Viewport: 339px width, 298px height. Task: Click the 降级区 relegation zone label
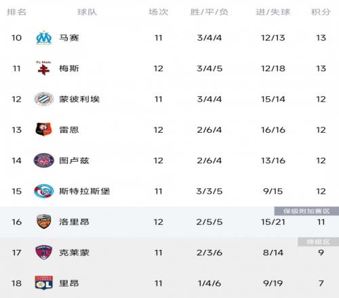[x=319, y=242]
